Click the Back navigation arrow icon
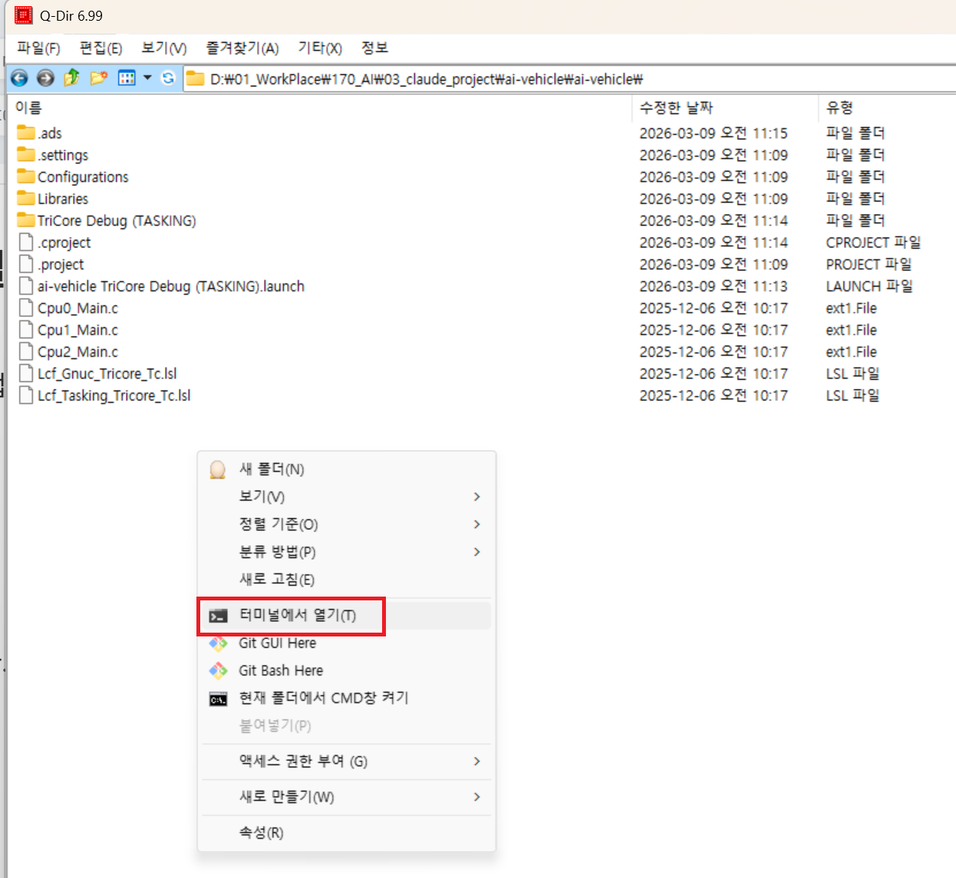956x878 pixels. [x=19, y=78]
